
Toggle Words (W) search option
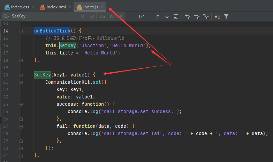pos(112,16)
